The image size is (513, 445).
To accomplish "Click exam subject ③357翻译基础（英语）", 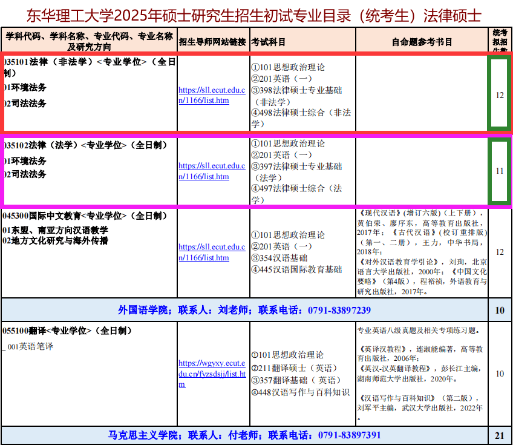I will [x=296, y=380].
